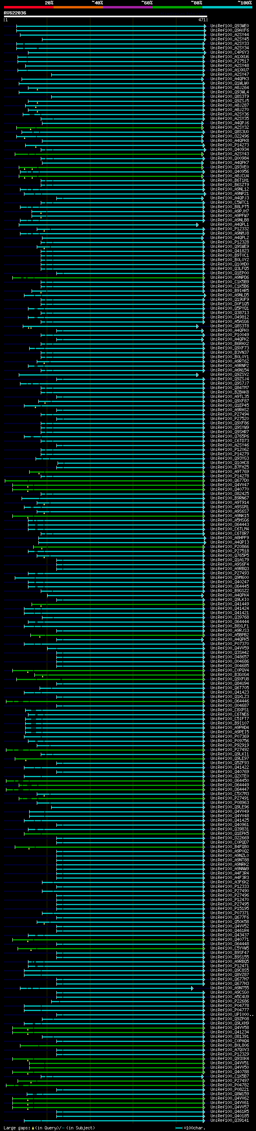Select label UniRef100_A9NK15

[230, 516]
